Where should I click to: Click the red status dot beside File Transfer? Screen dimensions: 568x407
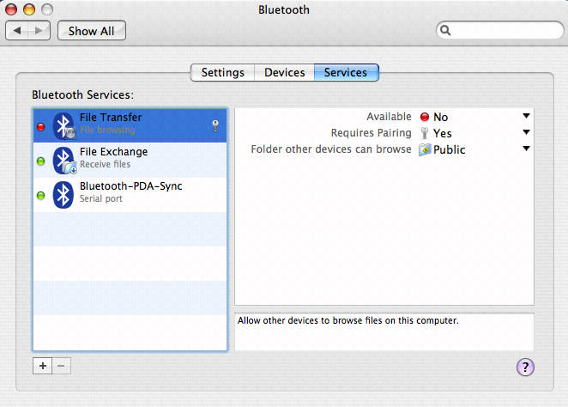coord(41,126)
